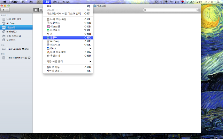Open the 보기 (View) menu
Screen dimensions: 223x139
pos(39,2)
